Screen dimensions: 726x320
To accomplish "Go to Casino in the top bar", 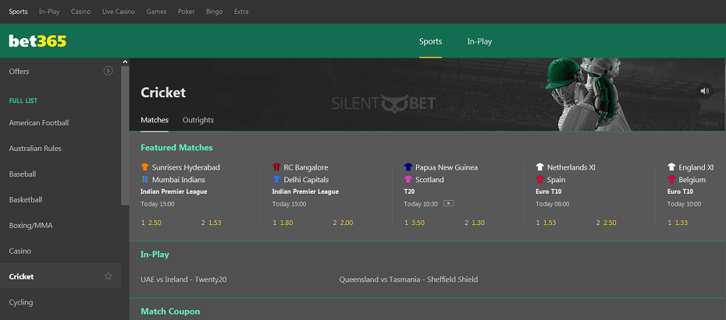I will pos(81,12).
